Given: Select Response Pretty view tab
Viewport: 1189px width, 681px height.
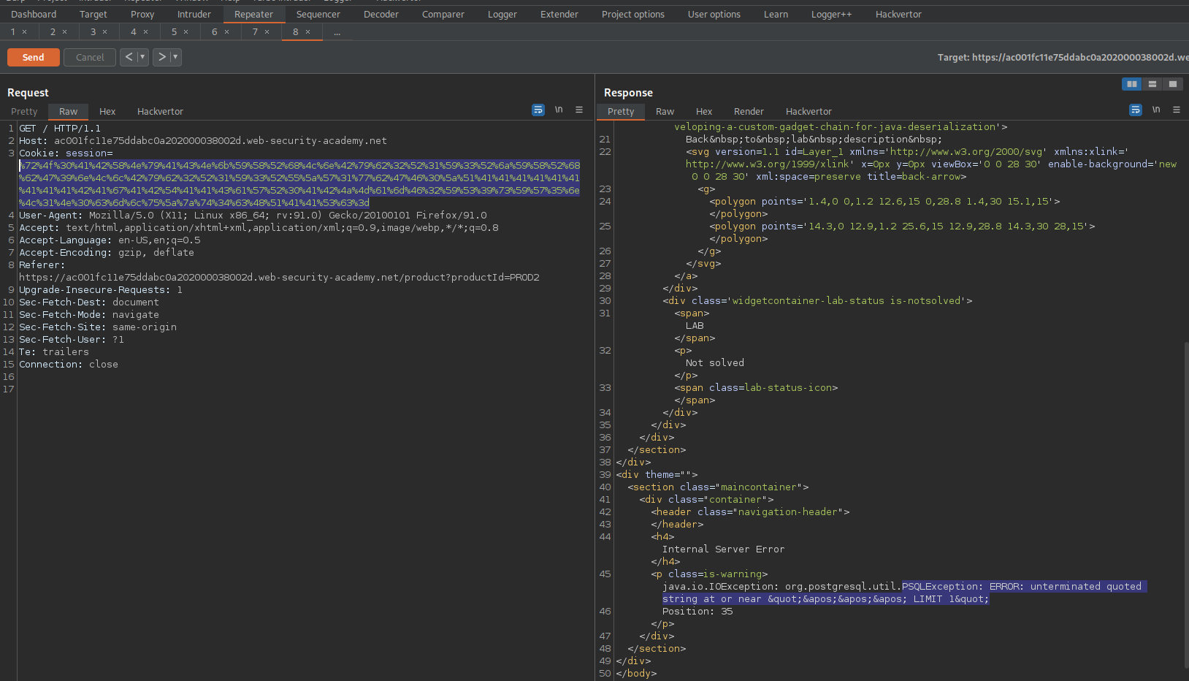Looking at the screenshot, I should coord(621,111).
